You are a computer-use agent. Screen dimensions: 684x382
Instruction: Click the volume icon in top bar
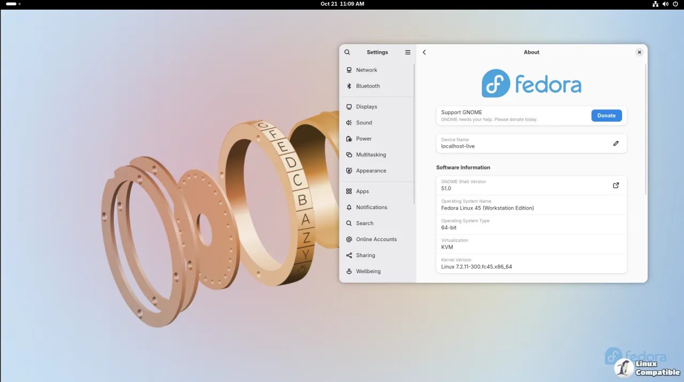pos(665,4)
